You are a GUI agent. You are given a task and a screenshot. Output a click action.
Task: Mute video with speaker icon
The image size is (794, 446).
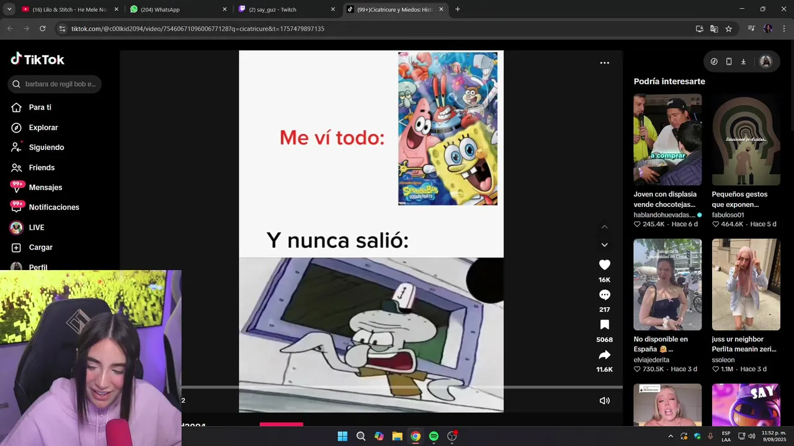pyautogui.click(x=604, y=401)
